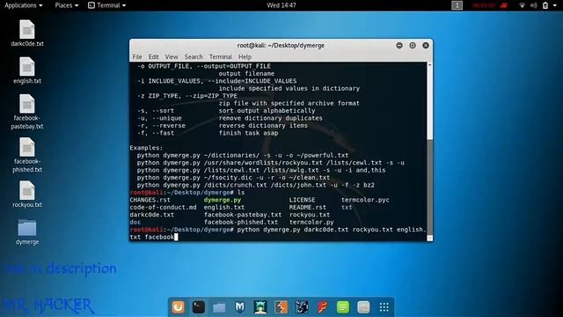Show all applications grid
This screenshot has width=563, height=317.
[x=384, y=307]
